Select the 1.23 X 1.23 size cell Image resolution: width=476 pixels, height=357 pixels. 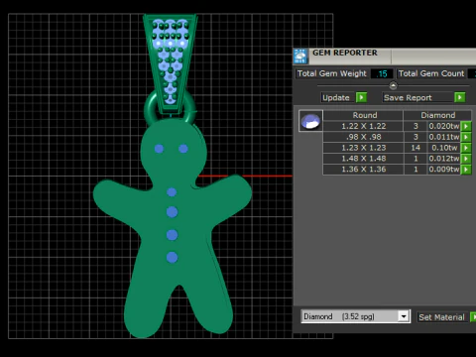(363, 148)
